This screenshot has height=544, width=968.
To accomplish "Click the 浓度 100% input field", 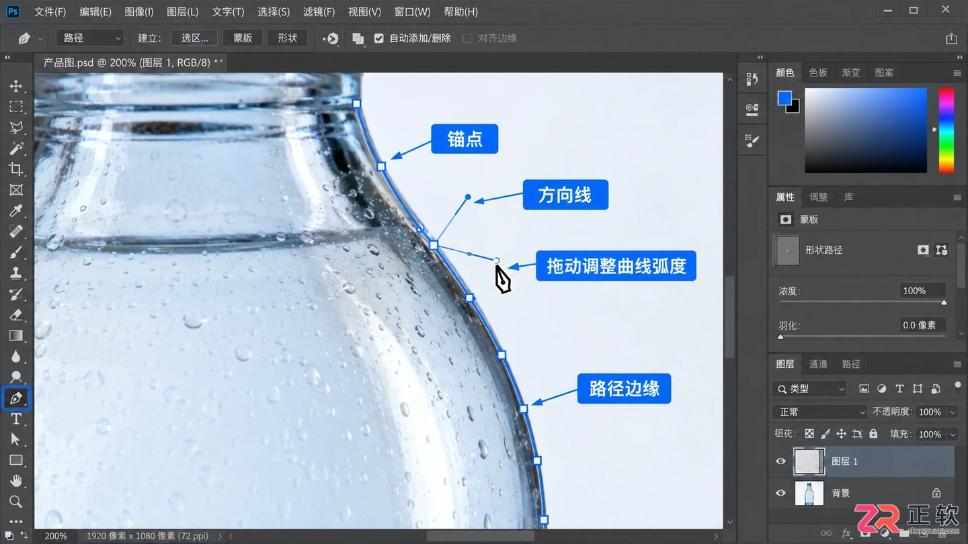I will point(922,291).
